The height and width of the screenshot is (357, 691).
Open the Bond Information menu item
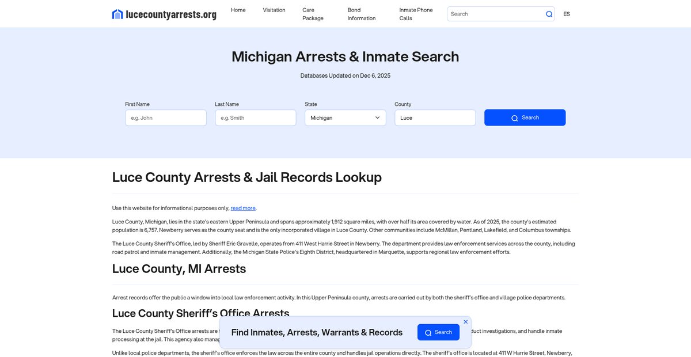[362, 14]
